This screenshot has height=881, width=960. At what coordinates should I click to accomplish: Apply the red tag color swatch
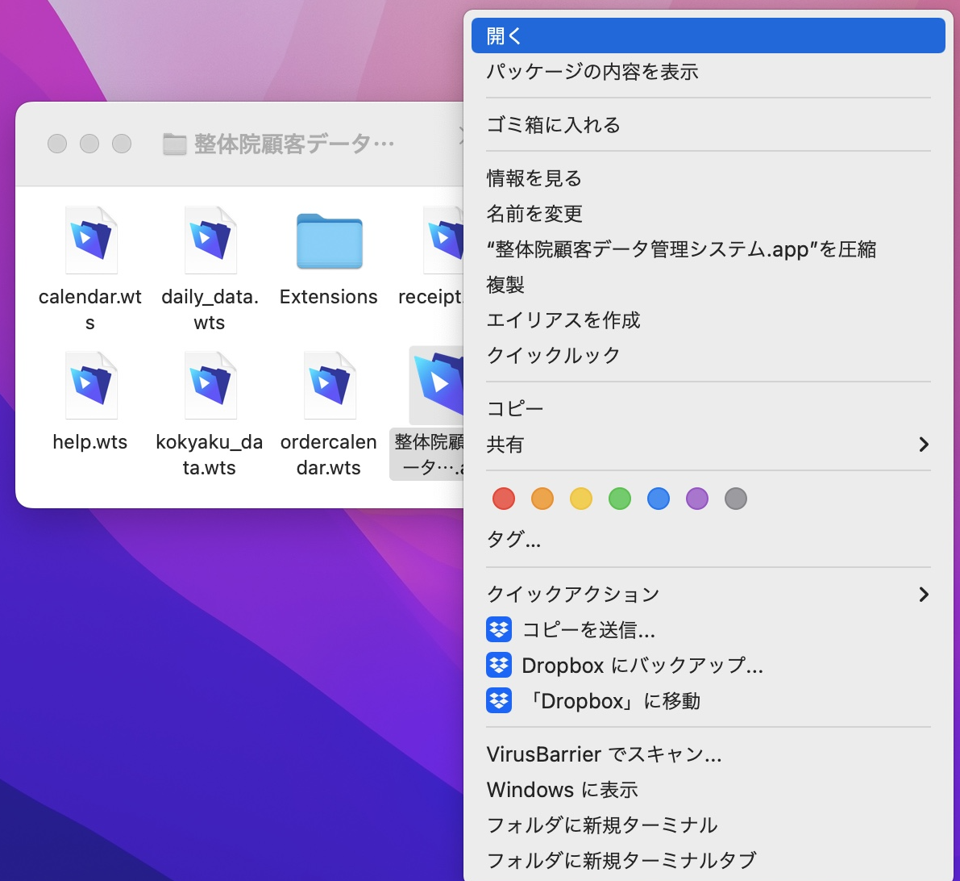[503, 499]
